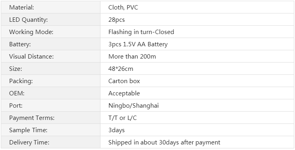Select the 28pcs value cell

click(197, 19)
